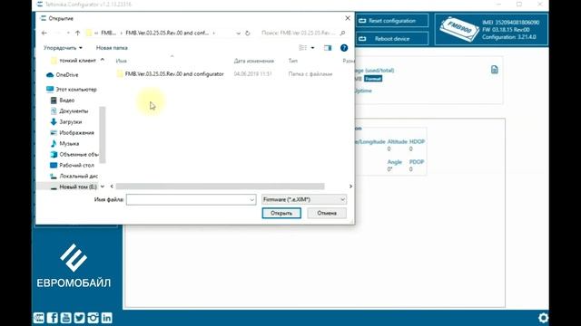The width and height of the screenshot is (581, 326).
Task: Open the address bar history dropdown
Action: 238,33
